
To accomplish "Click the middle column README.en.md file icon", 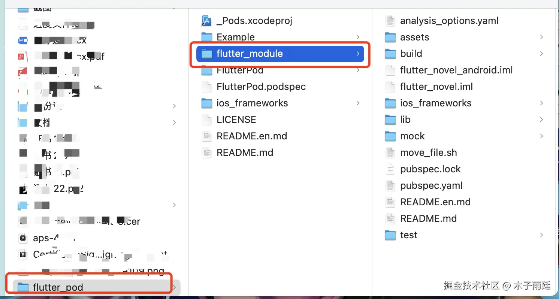I will tap(207, 136).
